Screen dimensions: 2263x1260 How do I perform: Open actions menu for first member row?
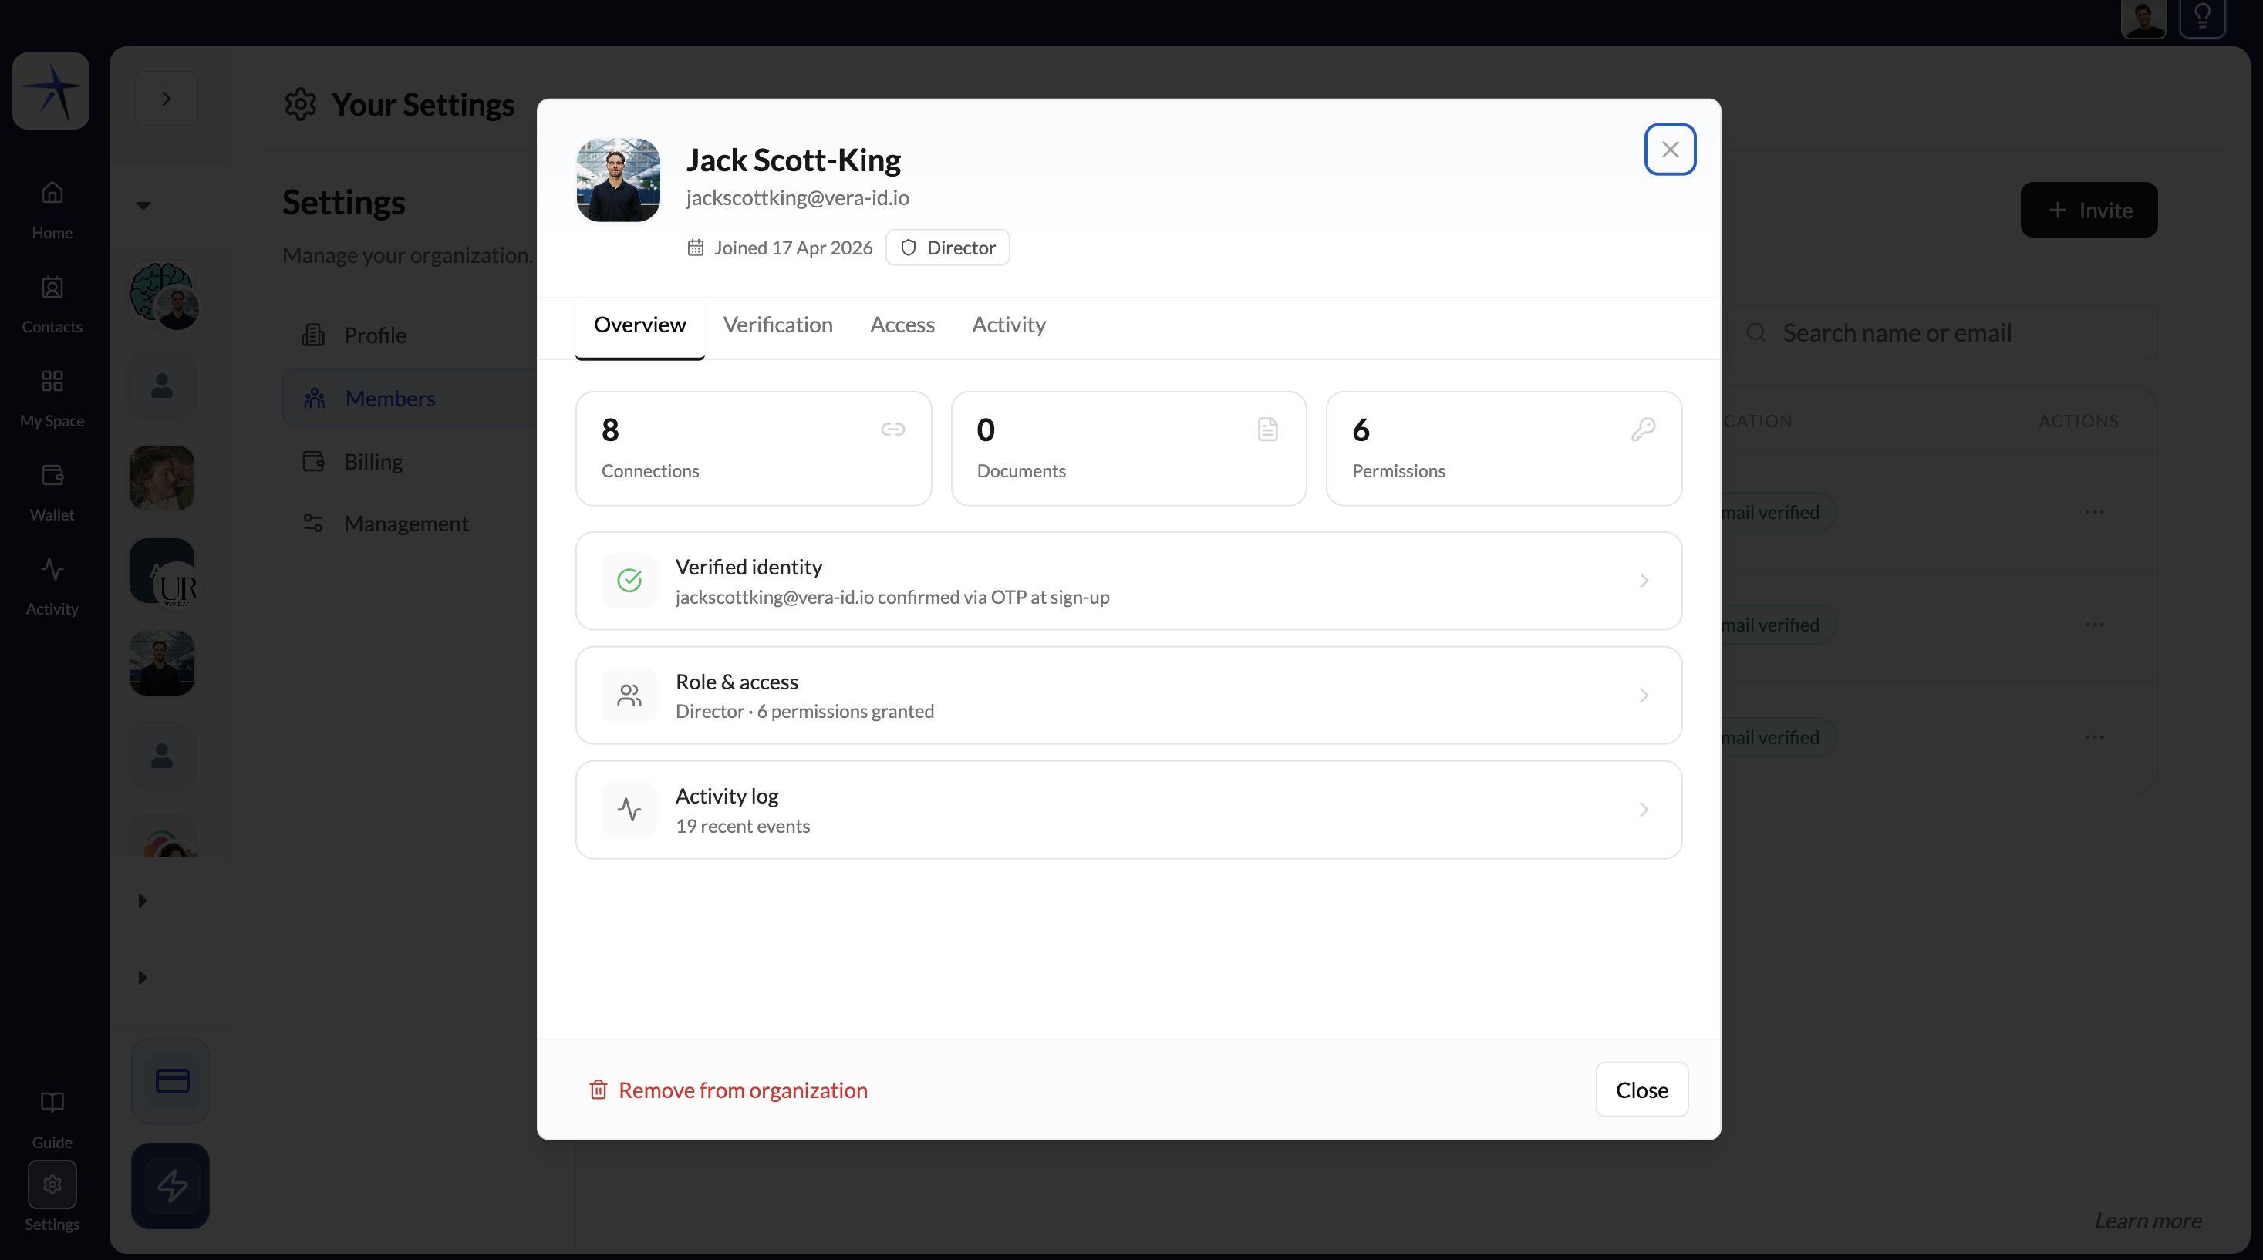(x=2094, y=512)
